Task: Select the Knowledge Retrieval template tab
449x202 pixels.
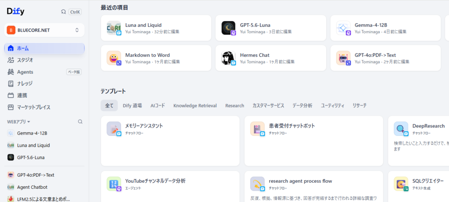Action: [x=195, y=106]
